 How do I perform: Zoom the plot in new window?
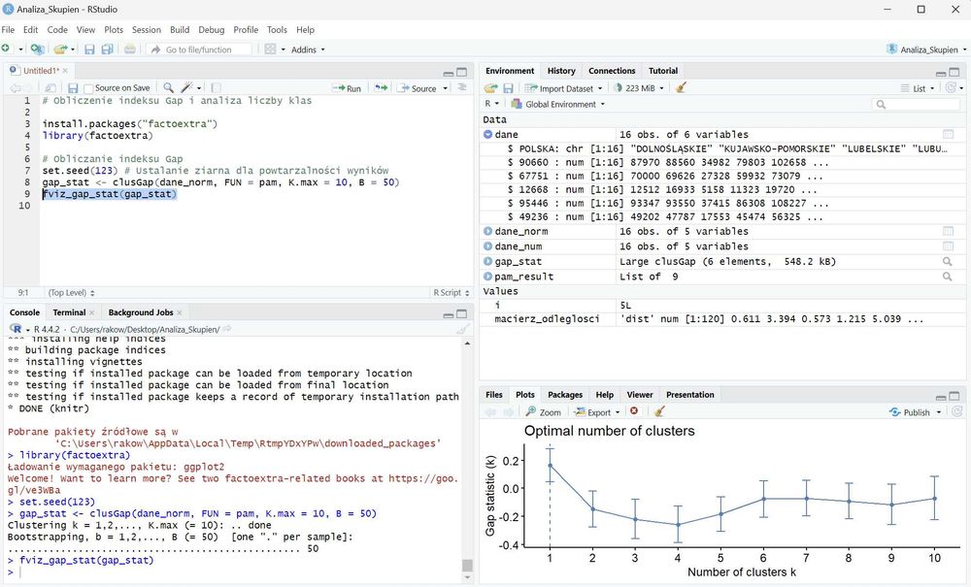543,412
